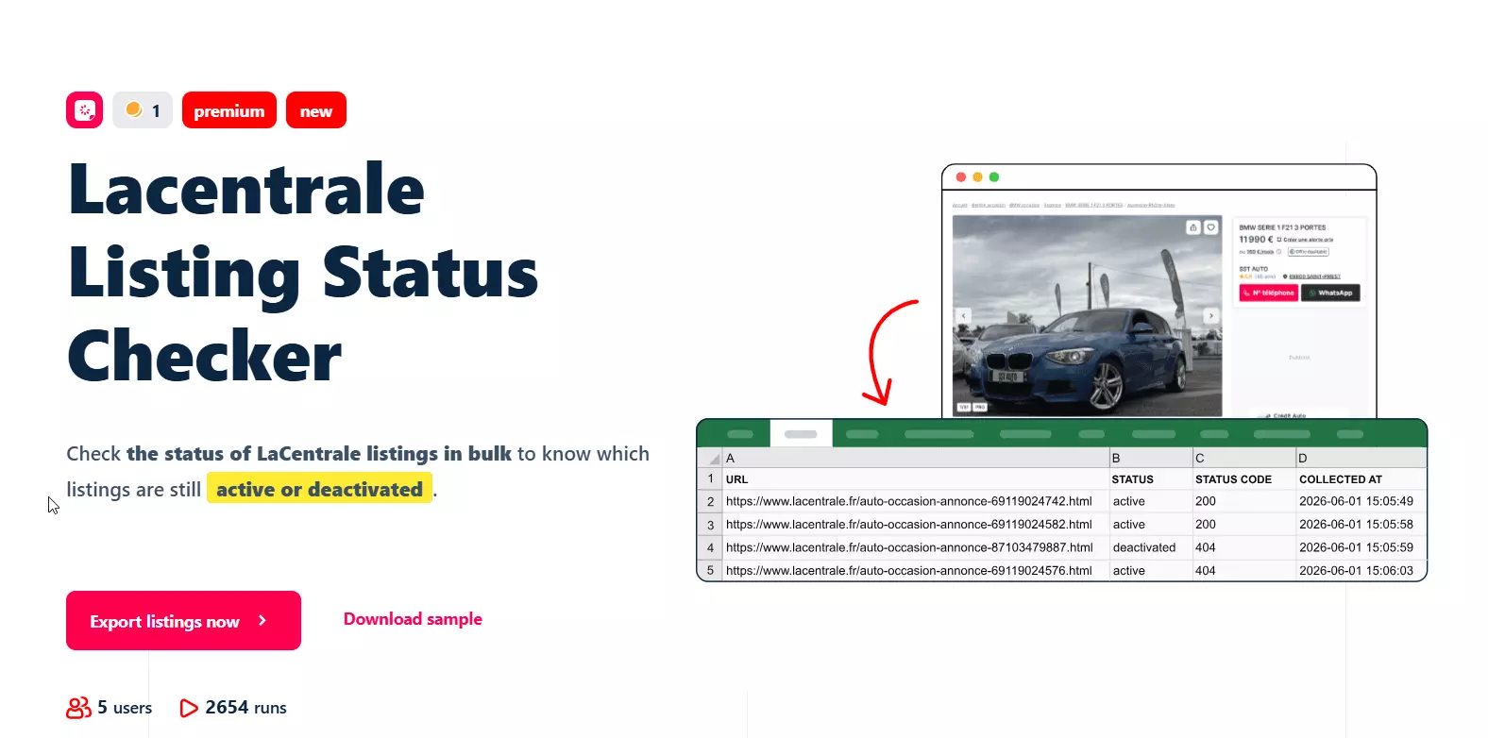Click the red new tag
The height and width of the screenshot is (738, 1488).
316,110
